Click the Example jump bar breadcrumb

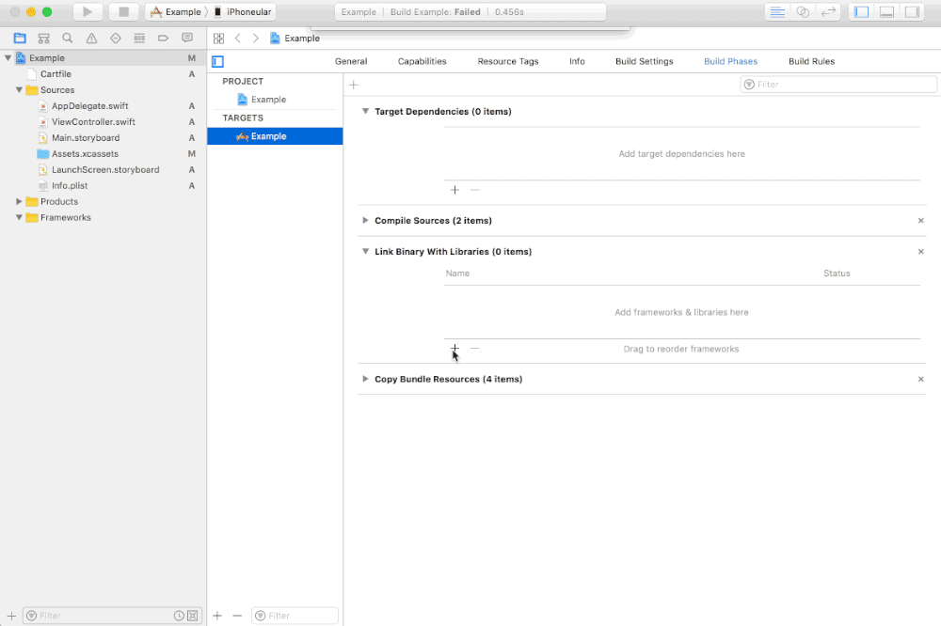click(295, 39)
